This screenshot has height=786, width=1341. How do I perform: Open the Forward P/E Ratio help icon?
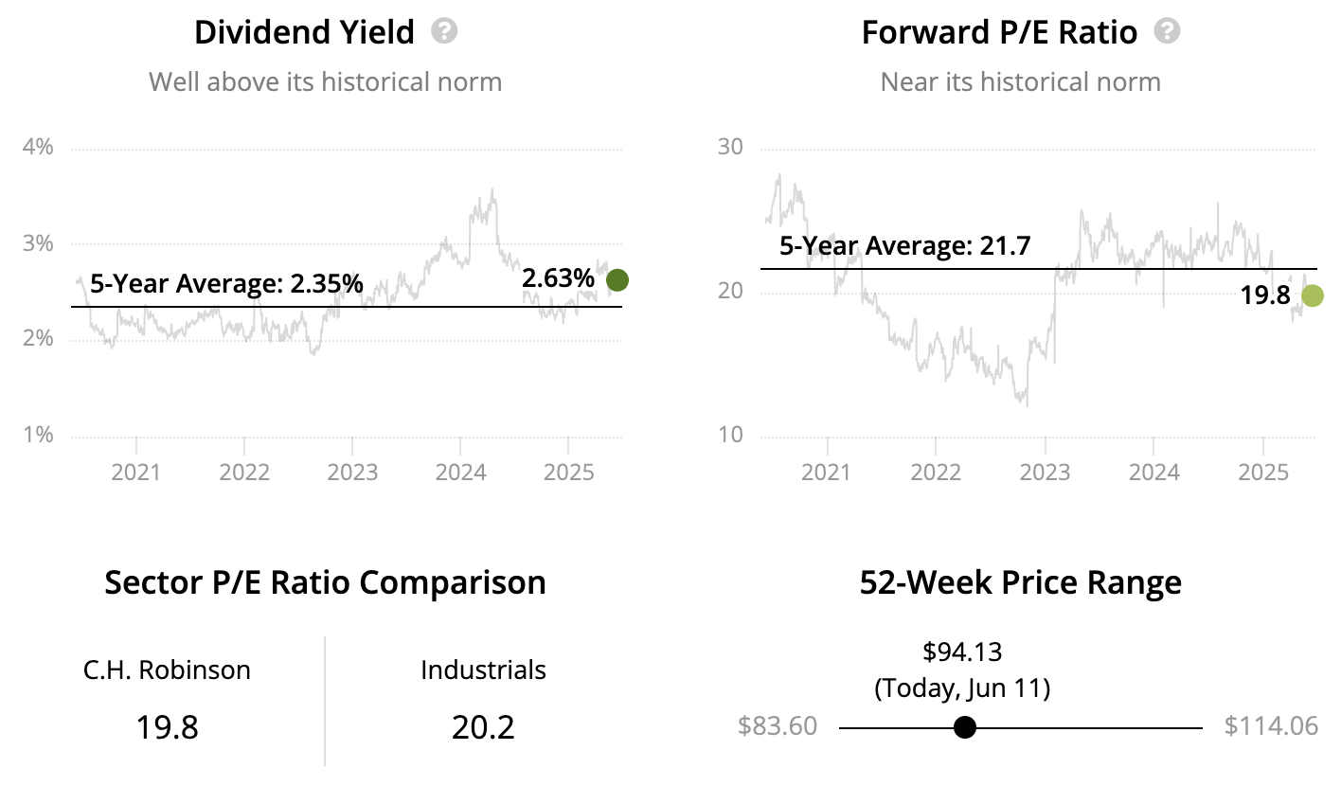[x=1168, y=31]
